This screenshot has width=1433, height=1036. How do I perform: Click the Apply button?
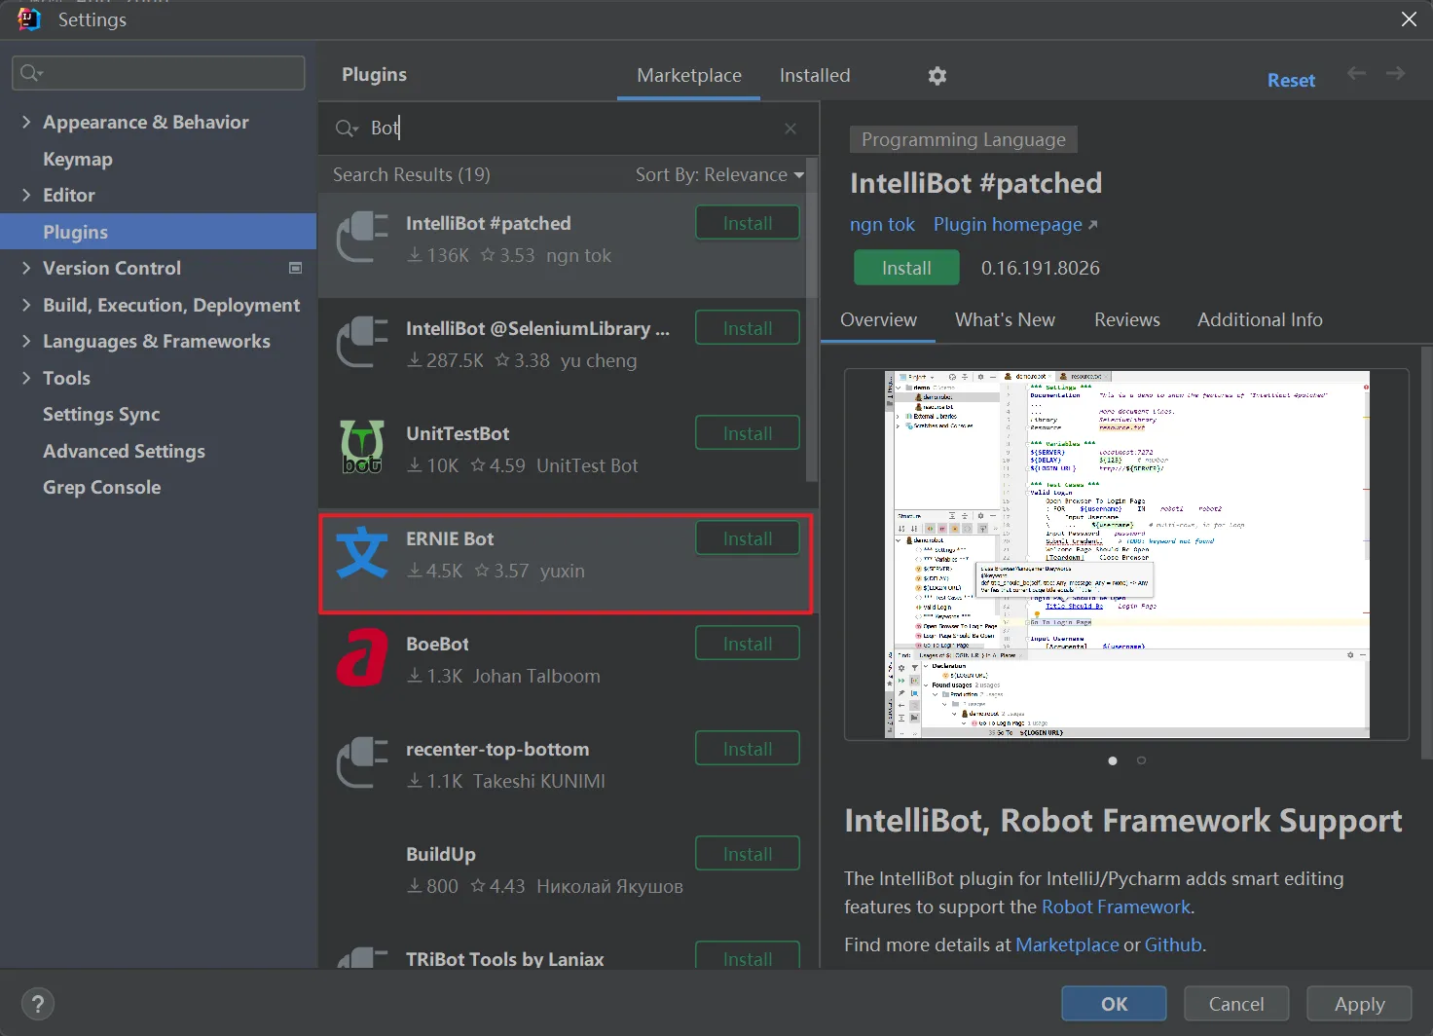[x=1359, y=1004]
